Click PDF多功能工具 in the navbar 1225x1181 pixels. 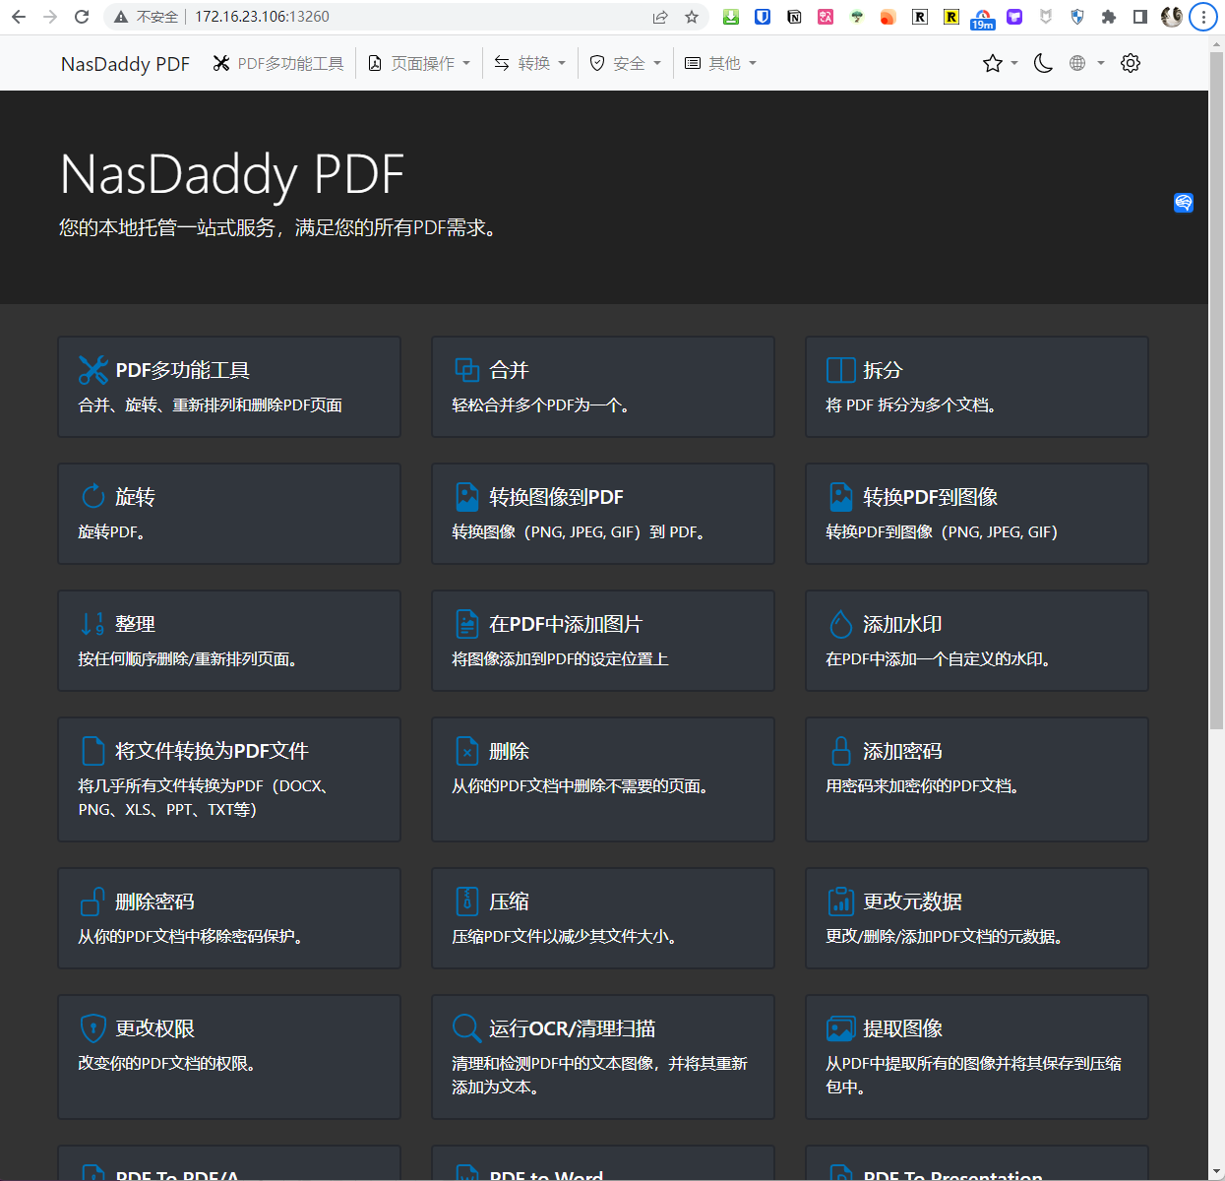point(278,63)
